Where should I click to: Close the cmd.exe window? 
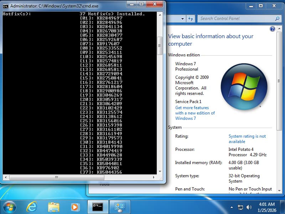pos(155,4)
